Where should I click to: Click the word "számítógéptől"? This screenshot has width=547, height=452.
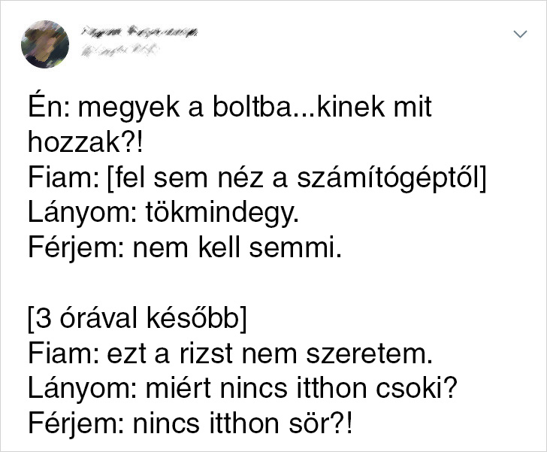[388, 178]
